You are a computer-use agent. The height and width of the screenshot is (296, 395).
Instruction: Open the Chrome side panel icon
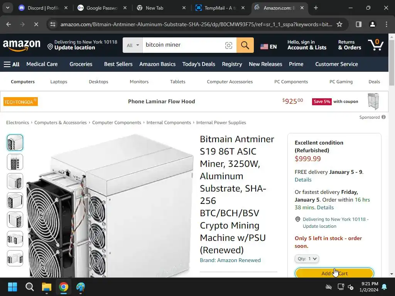[x=358, y=24]
